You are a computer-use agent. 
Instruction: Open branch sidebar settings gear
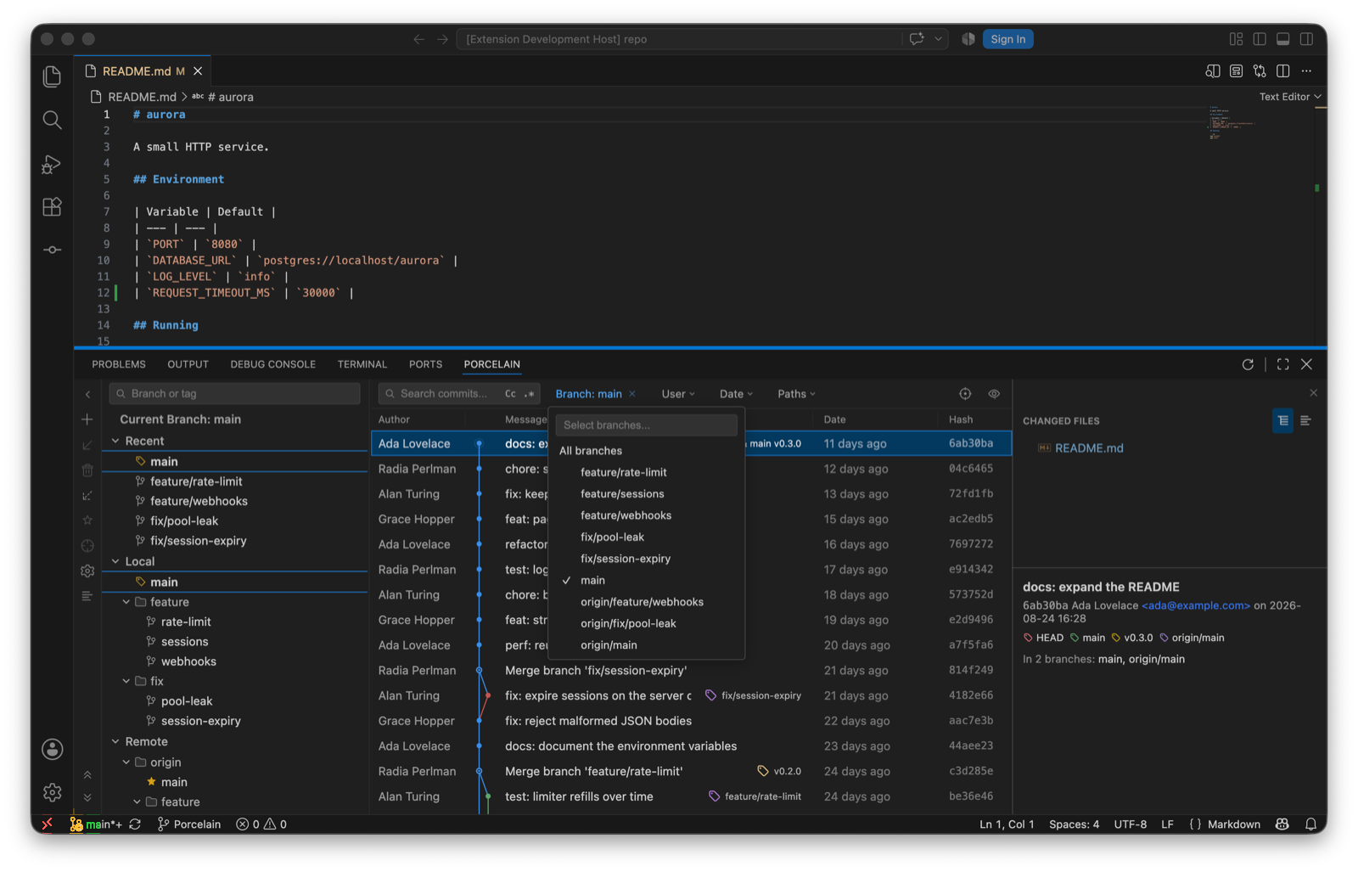coord(87,571)
